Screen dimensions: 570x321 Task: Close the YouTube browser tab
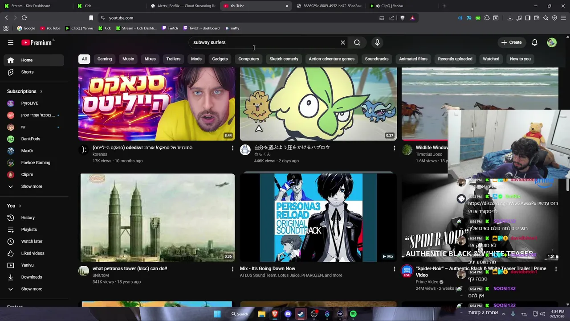[287, 6]
